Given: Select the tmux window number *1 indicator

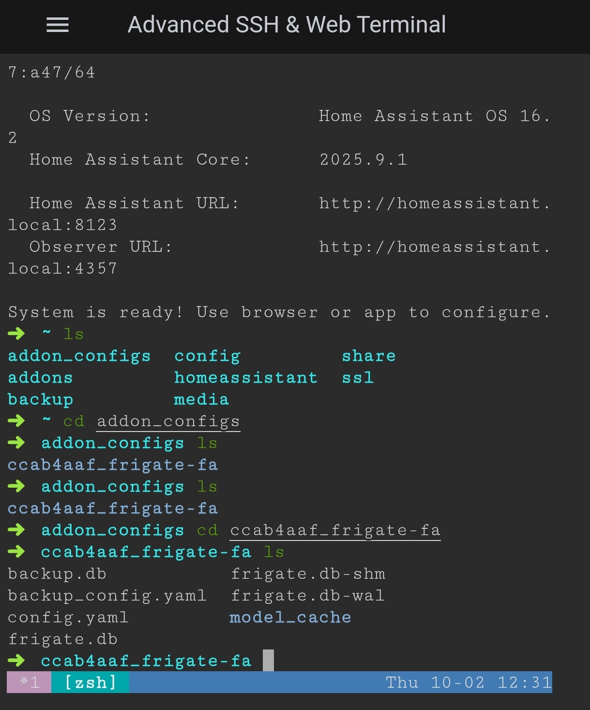Looking at the screenshot, I should (x=30, y=682).
